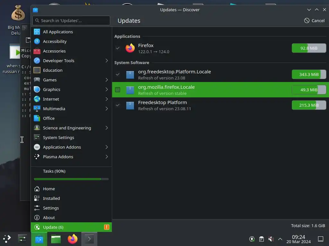Screen dimensions: 329x246
Task: Toggle the Freedesktop Platform checkbox
Action: coord(118,105)
